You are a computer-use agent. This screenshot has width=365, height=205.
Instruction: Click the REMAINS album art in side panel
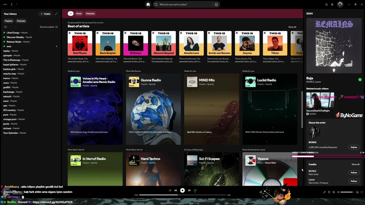point(334,46)
